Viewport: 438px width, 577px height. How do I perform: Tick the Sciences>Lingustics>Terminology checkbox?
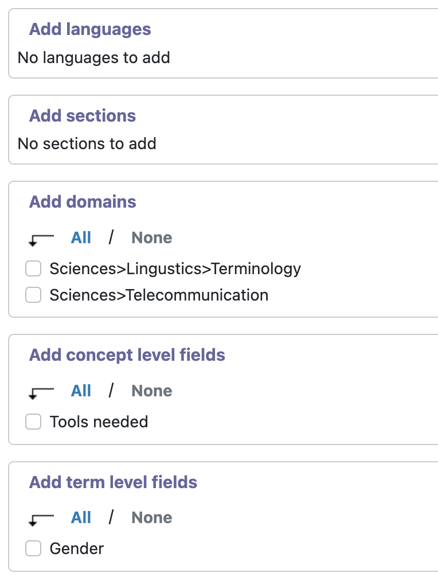33,268
